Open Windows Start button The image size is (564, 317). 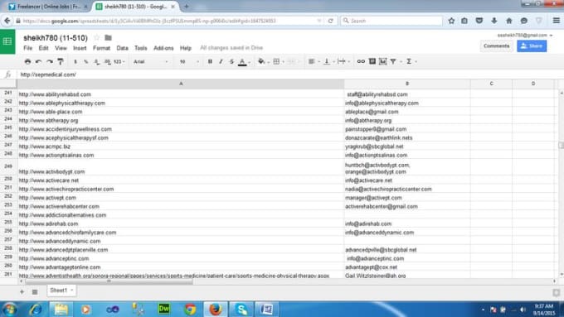pyautogui.click(x=9, y=309)
